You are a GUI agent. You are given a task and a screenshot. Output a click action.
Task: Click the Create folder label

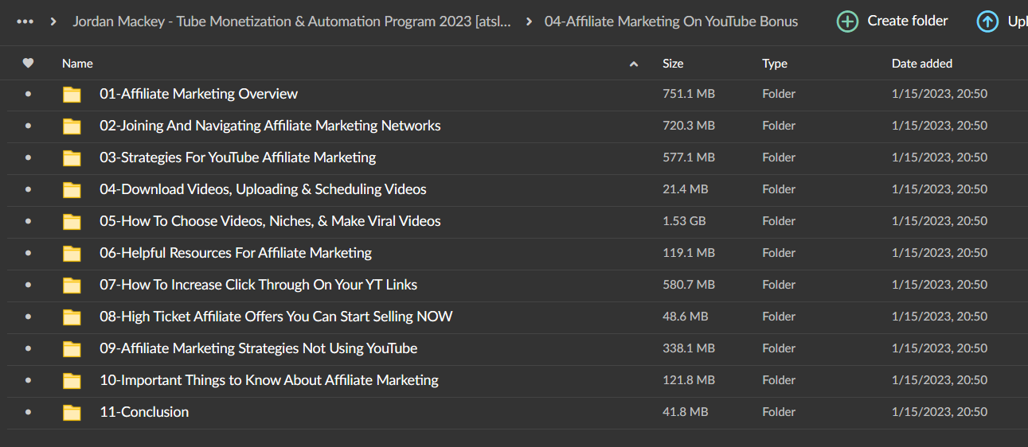[908, 21]
